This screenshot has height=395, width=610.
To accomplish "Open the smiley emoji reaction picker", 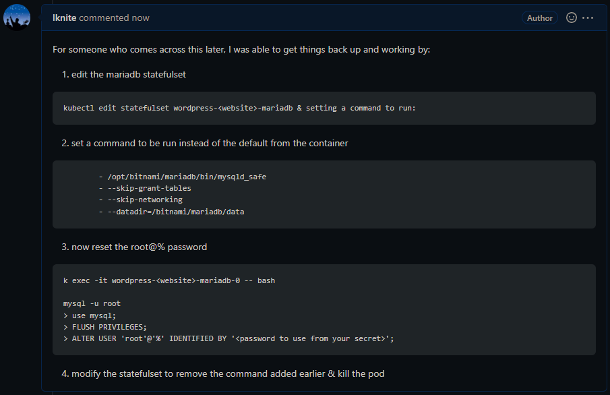I will click(x=572, y=18).
